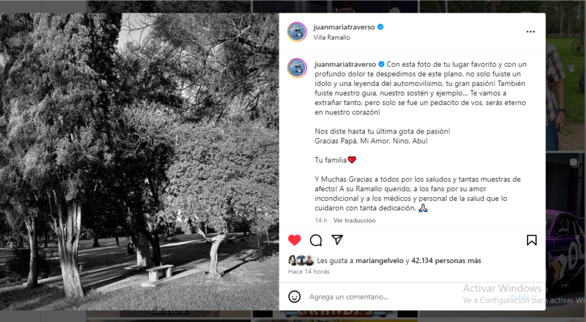Viewport: 586px width, 322px height.
Task: Open the emoji picker smiley icon
Action: tap(295, 297)
